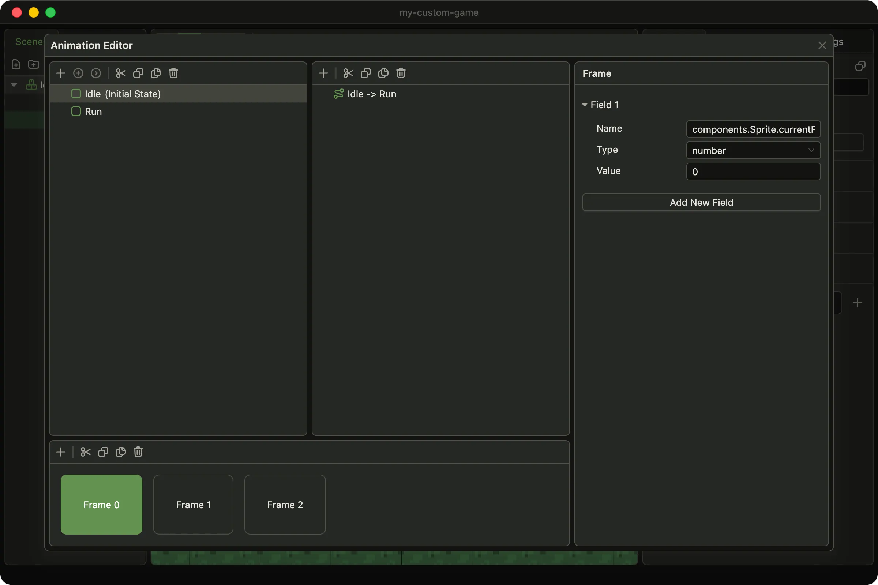Open the Type dropdown showing number
This screenshot has width=878, height=585.
753,150
